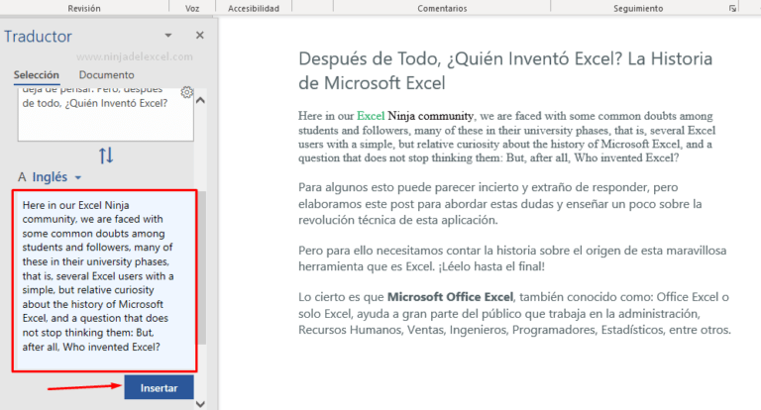Click the pane scrollbar down arrow
Image resolution: width=761 pixels, height=410 pixels.
pos(202,402)
